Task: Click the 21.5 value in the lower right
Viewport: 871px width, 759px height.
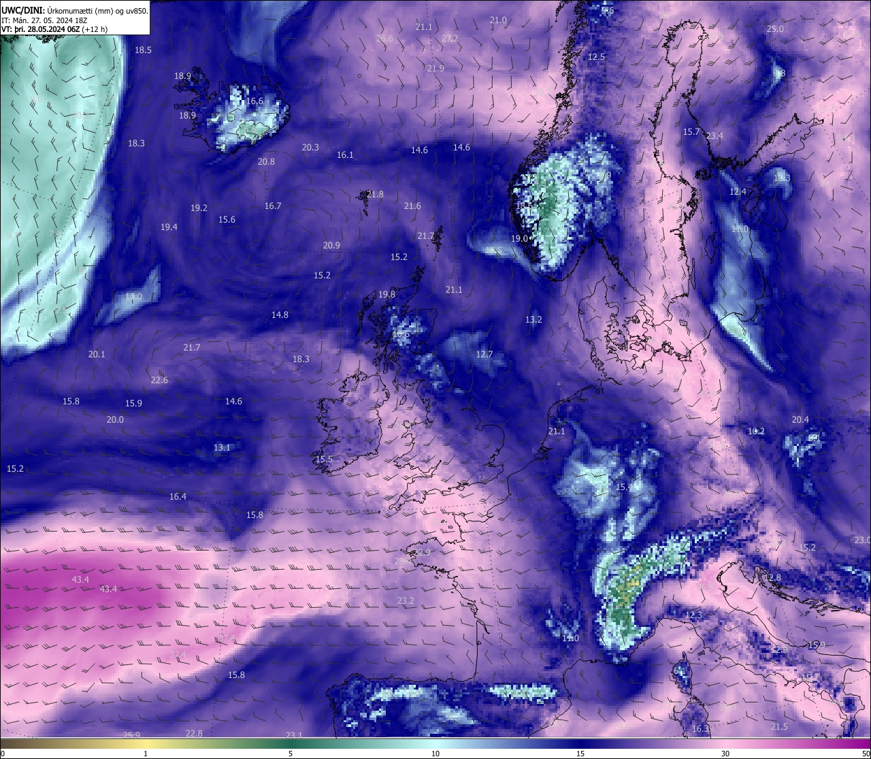Action: (779, 726)
